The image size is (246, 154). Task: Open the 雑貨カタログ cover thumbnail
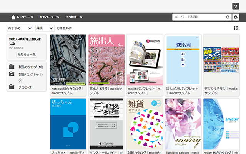point(145,123)
